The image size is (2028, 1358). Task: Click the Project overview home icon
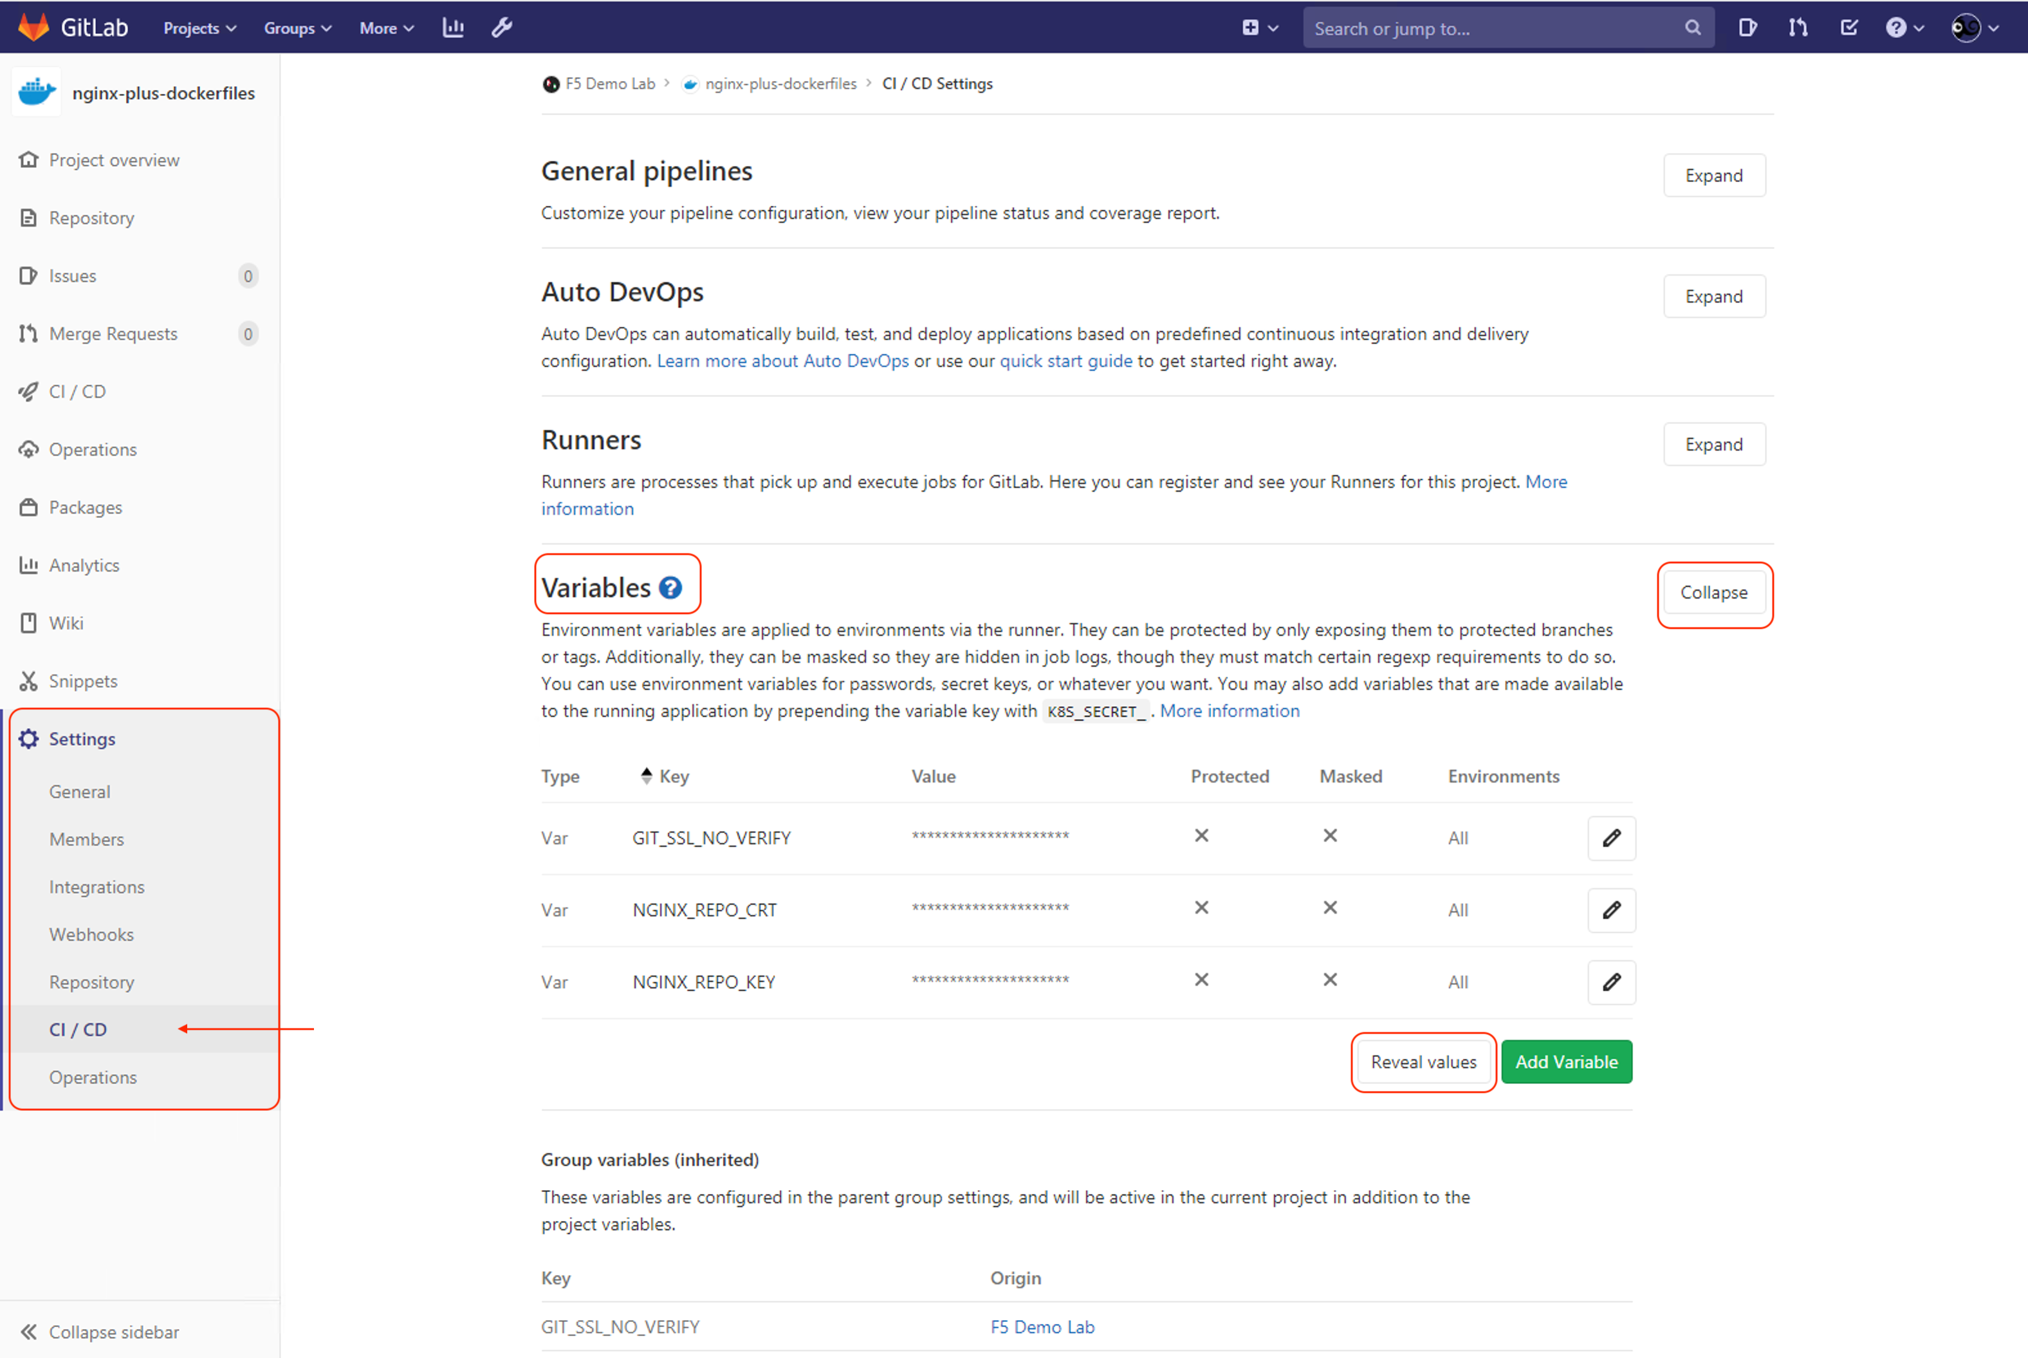[28, 160]
